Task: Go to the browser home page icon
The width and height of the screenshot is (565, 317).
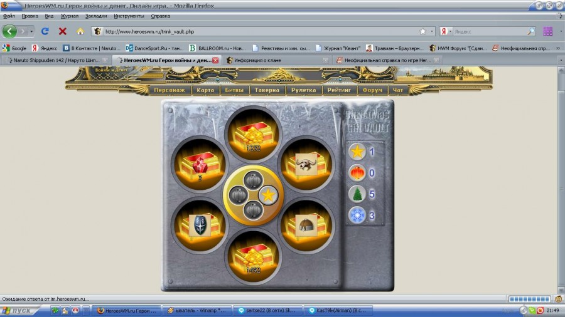Action: 80,31
